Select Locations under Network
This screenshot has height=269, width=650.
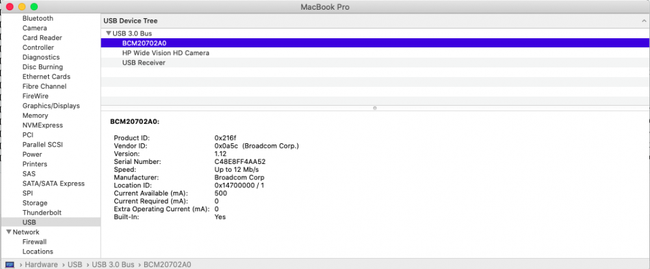click(x=38, y=251)
